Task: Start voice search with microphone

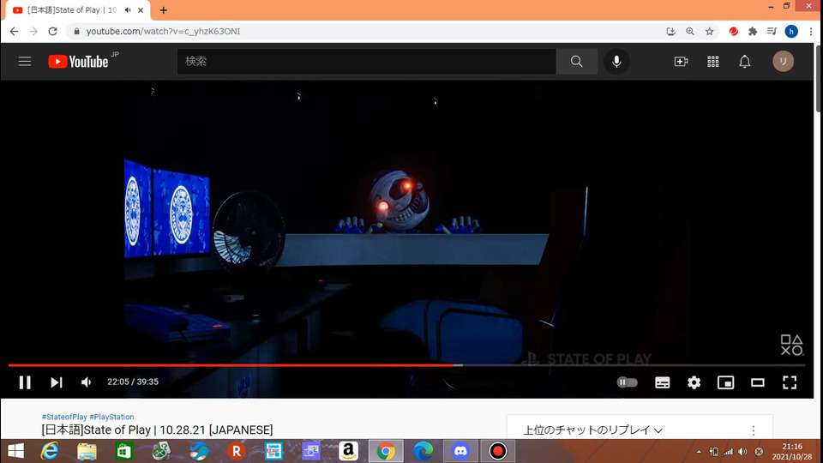Action: click(616, 62)
